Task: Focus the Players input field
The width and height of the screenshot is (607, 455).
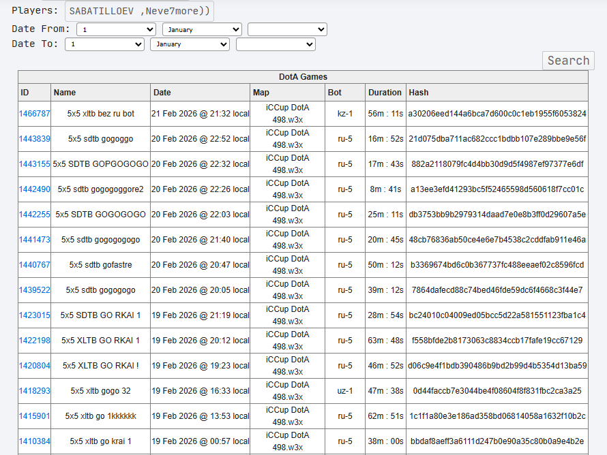Action: 139,11
